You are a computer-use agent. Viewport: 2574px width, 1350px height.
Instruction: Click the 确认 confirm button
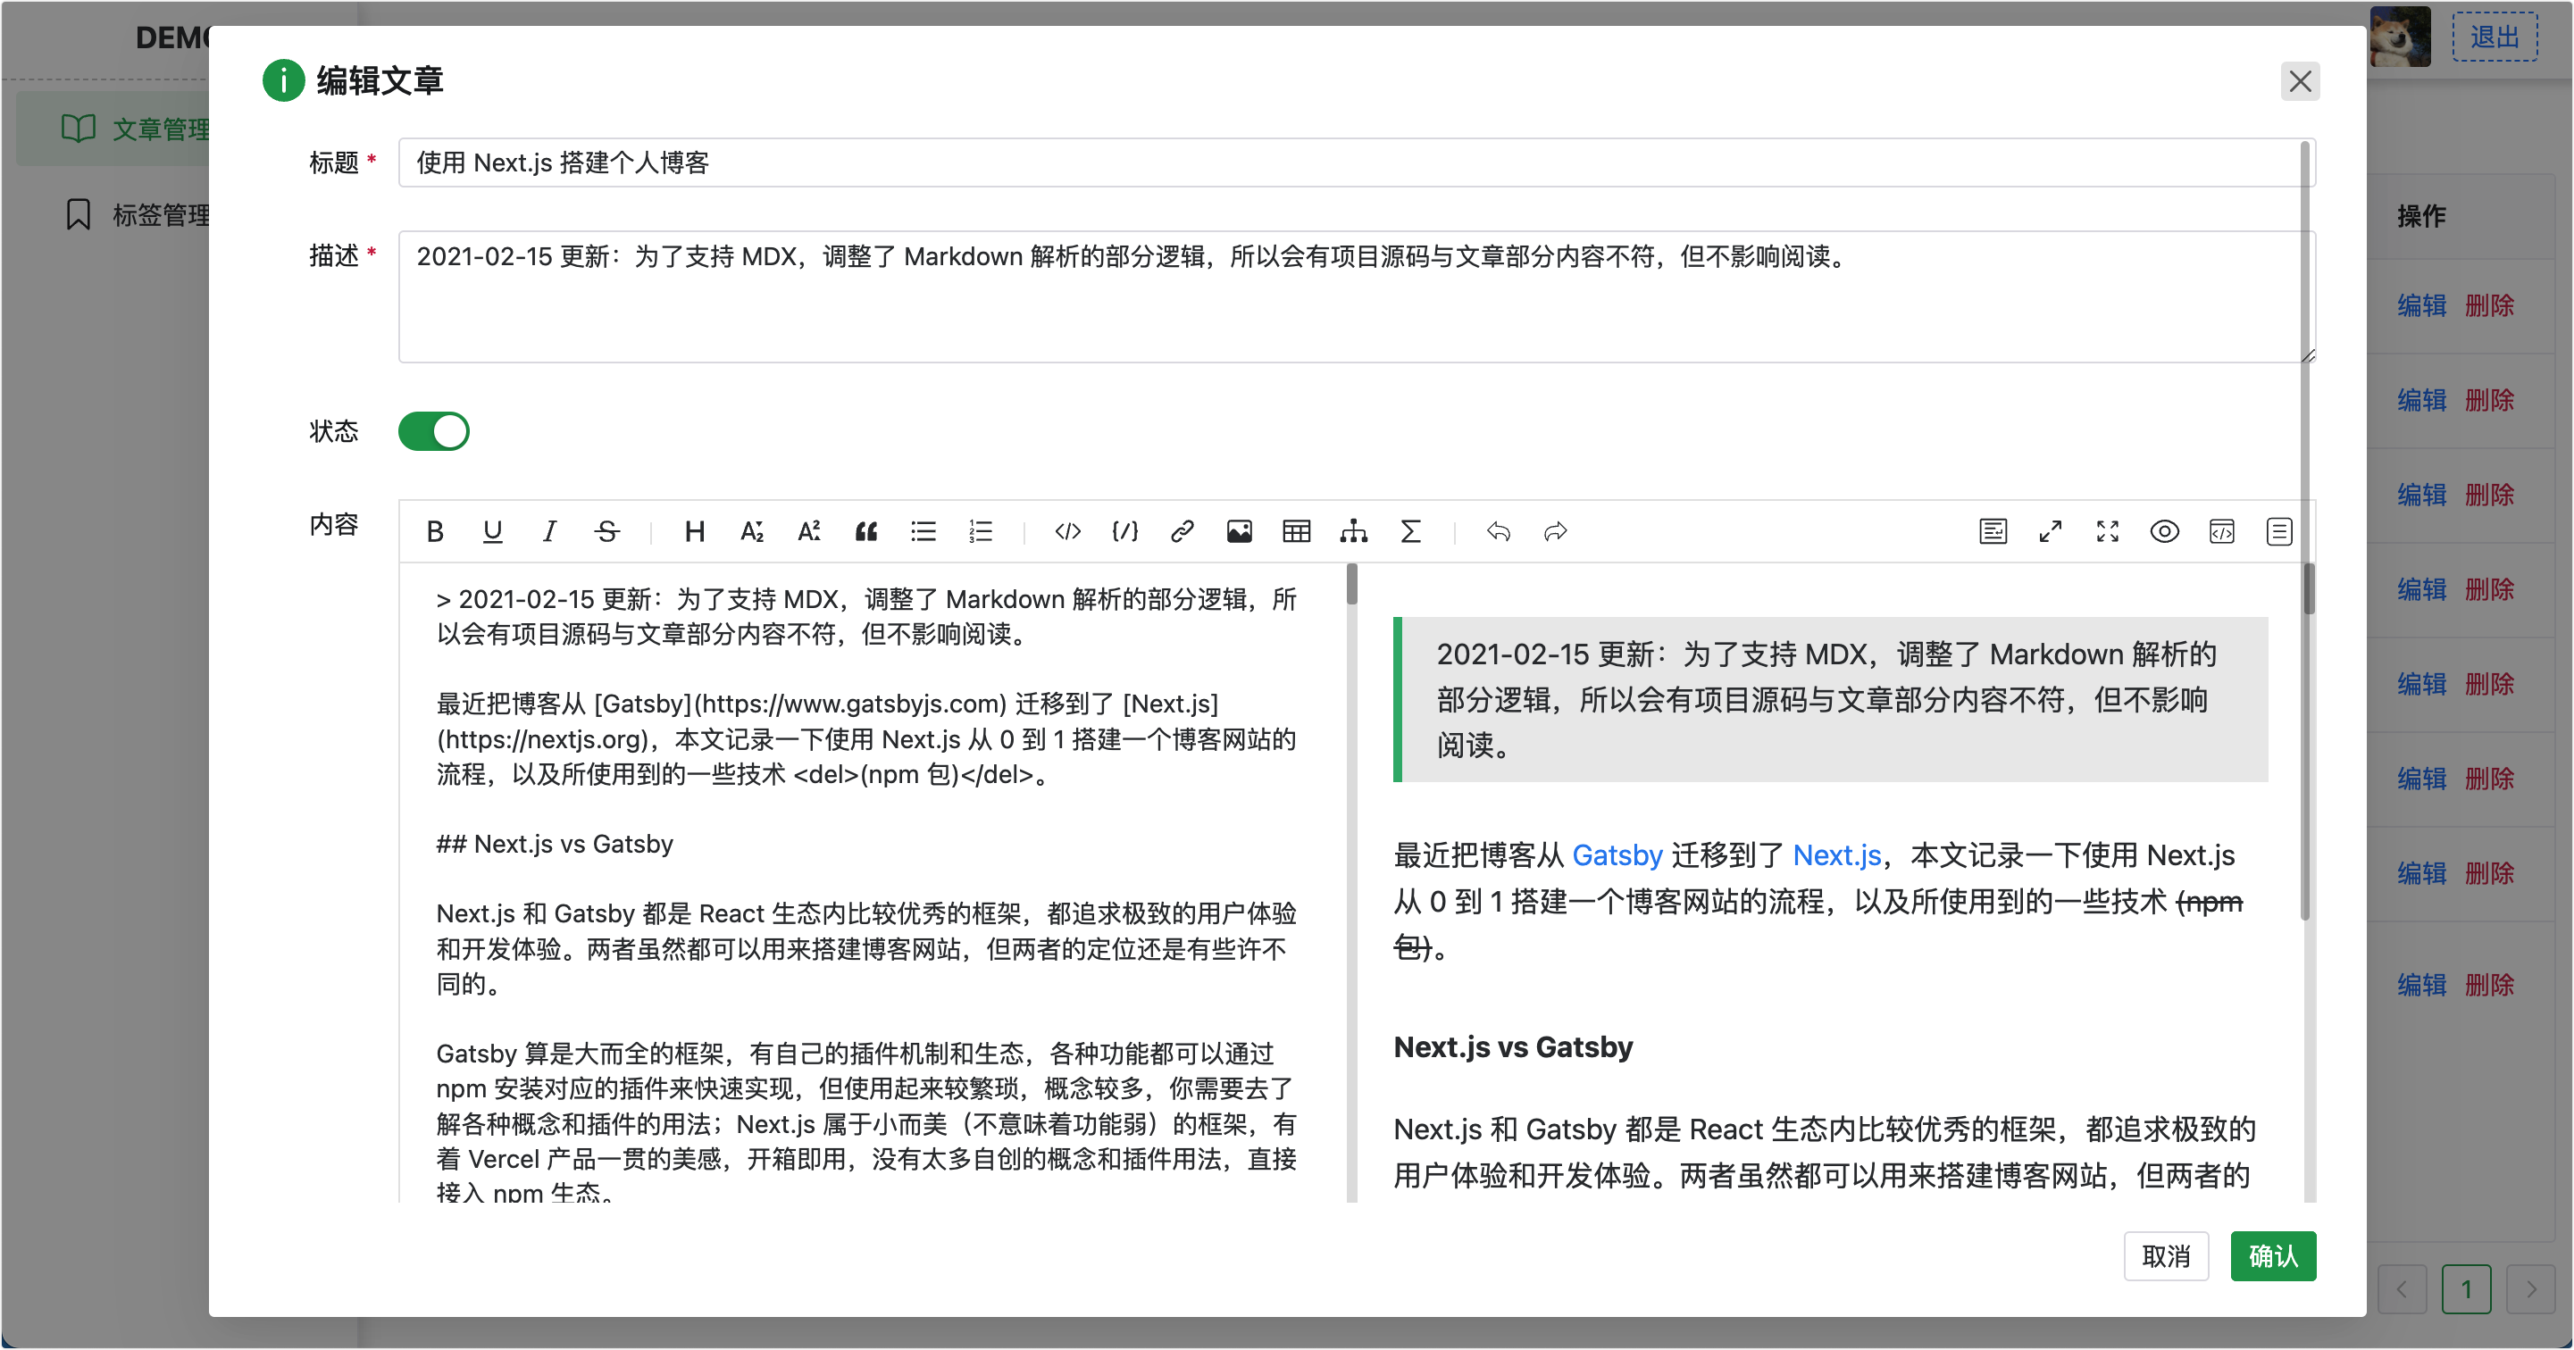[x=2272, y=1256]
